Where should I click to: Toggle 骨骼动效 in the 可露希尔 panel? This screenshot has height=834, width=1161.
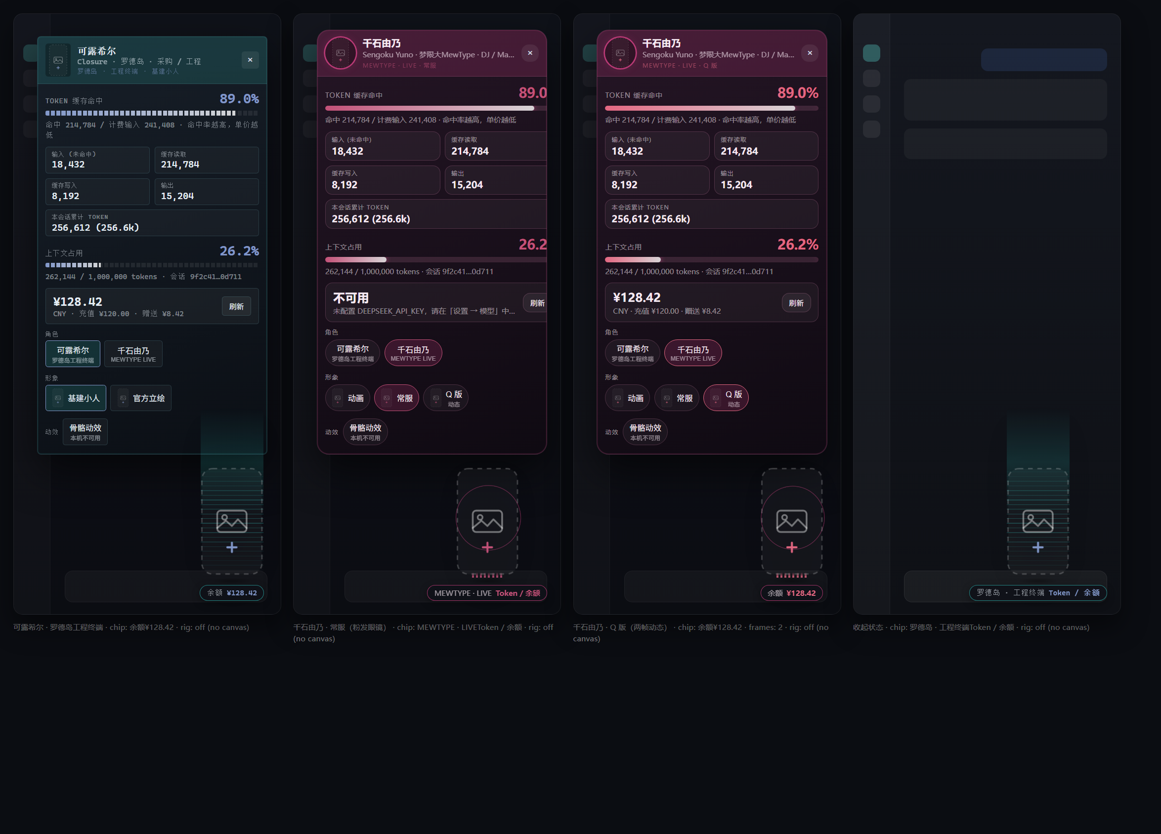[85, 432]
